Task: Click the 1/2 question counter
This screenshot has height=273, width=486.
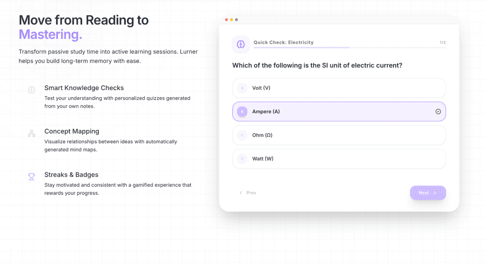Action: coord(443,42)
